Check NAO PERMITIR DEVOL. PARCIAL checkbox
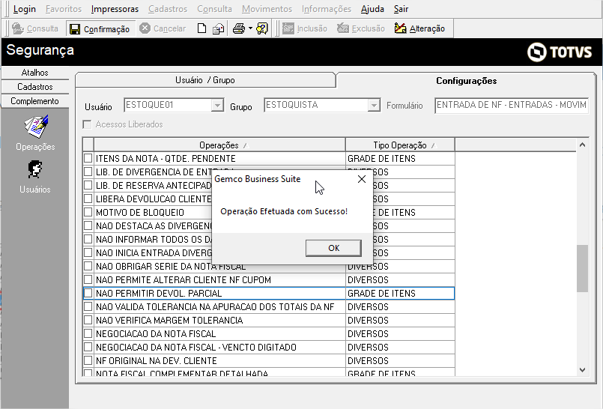This screenshot has width=603, height=409. pyautogui.click(x=88, y=293)
